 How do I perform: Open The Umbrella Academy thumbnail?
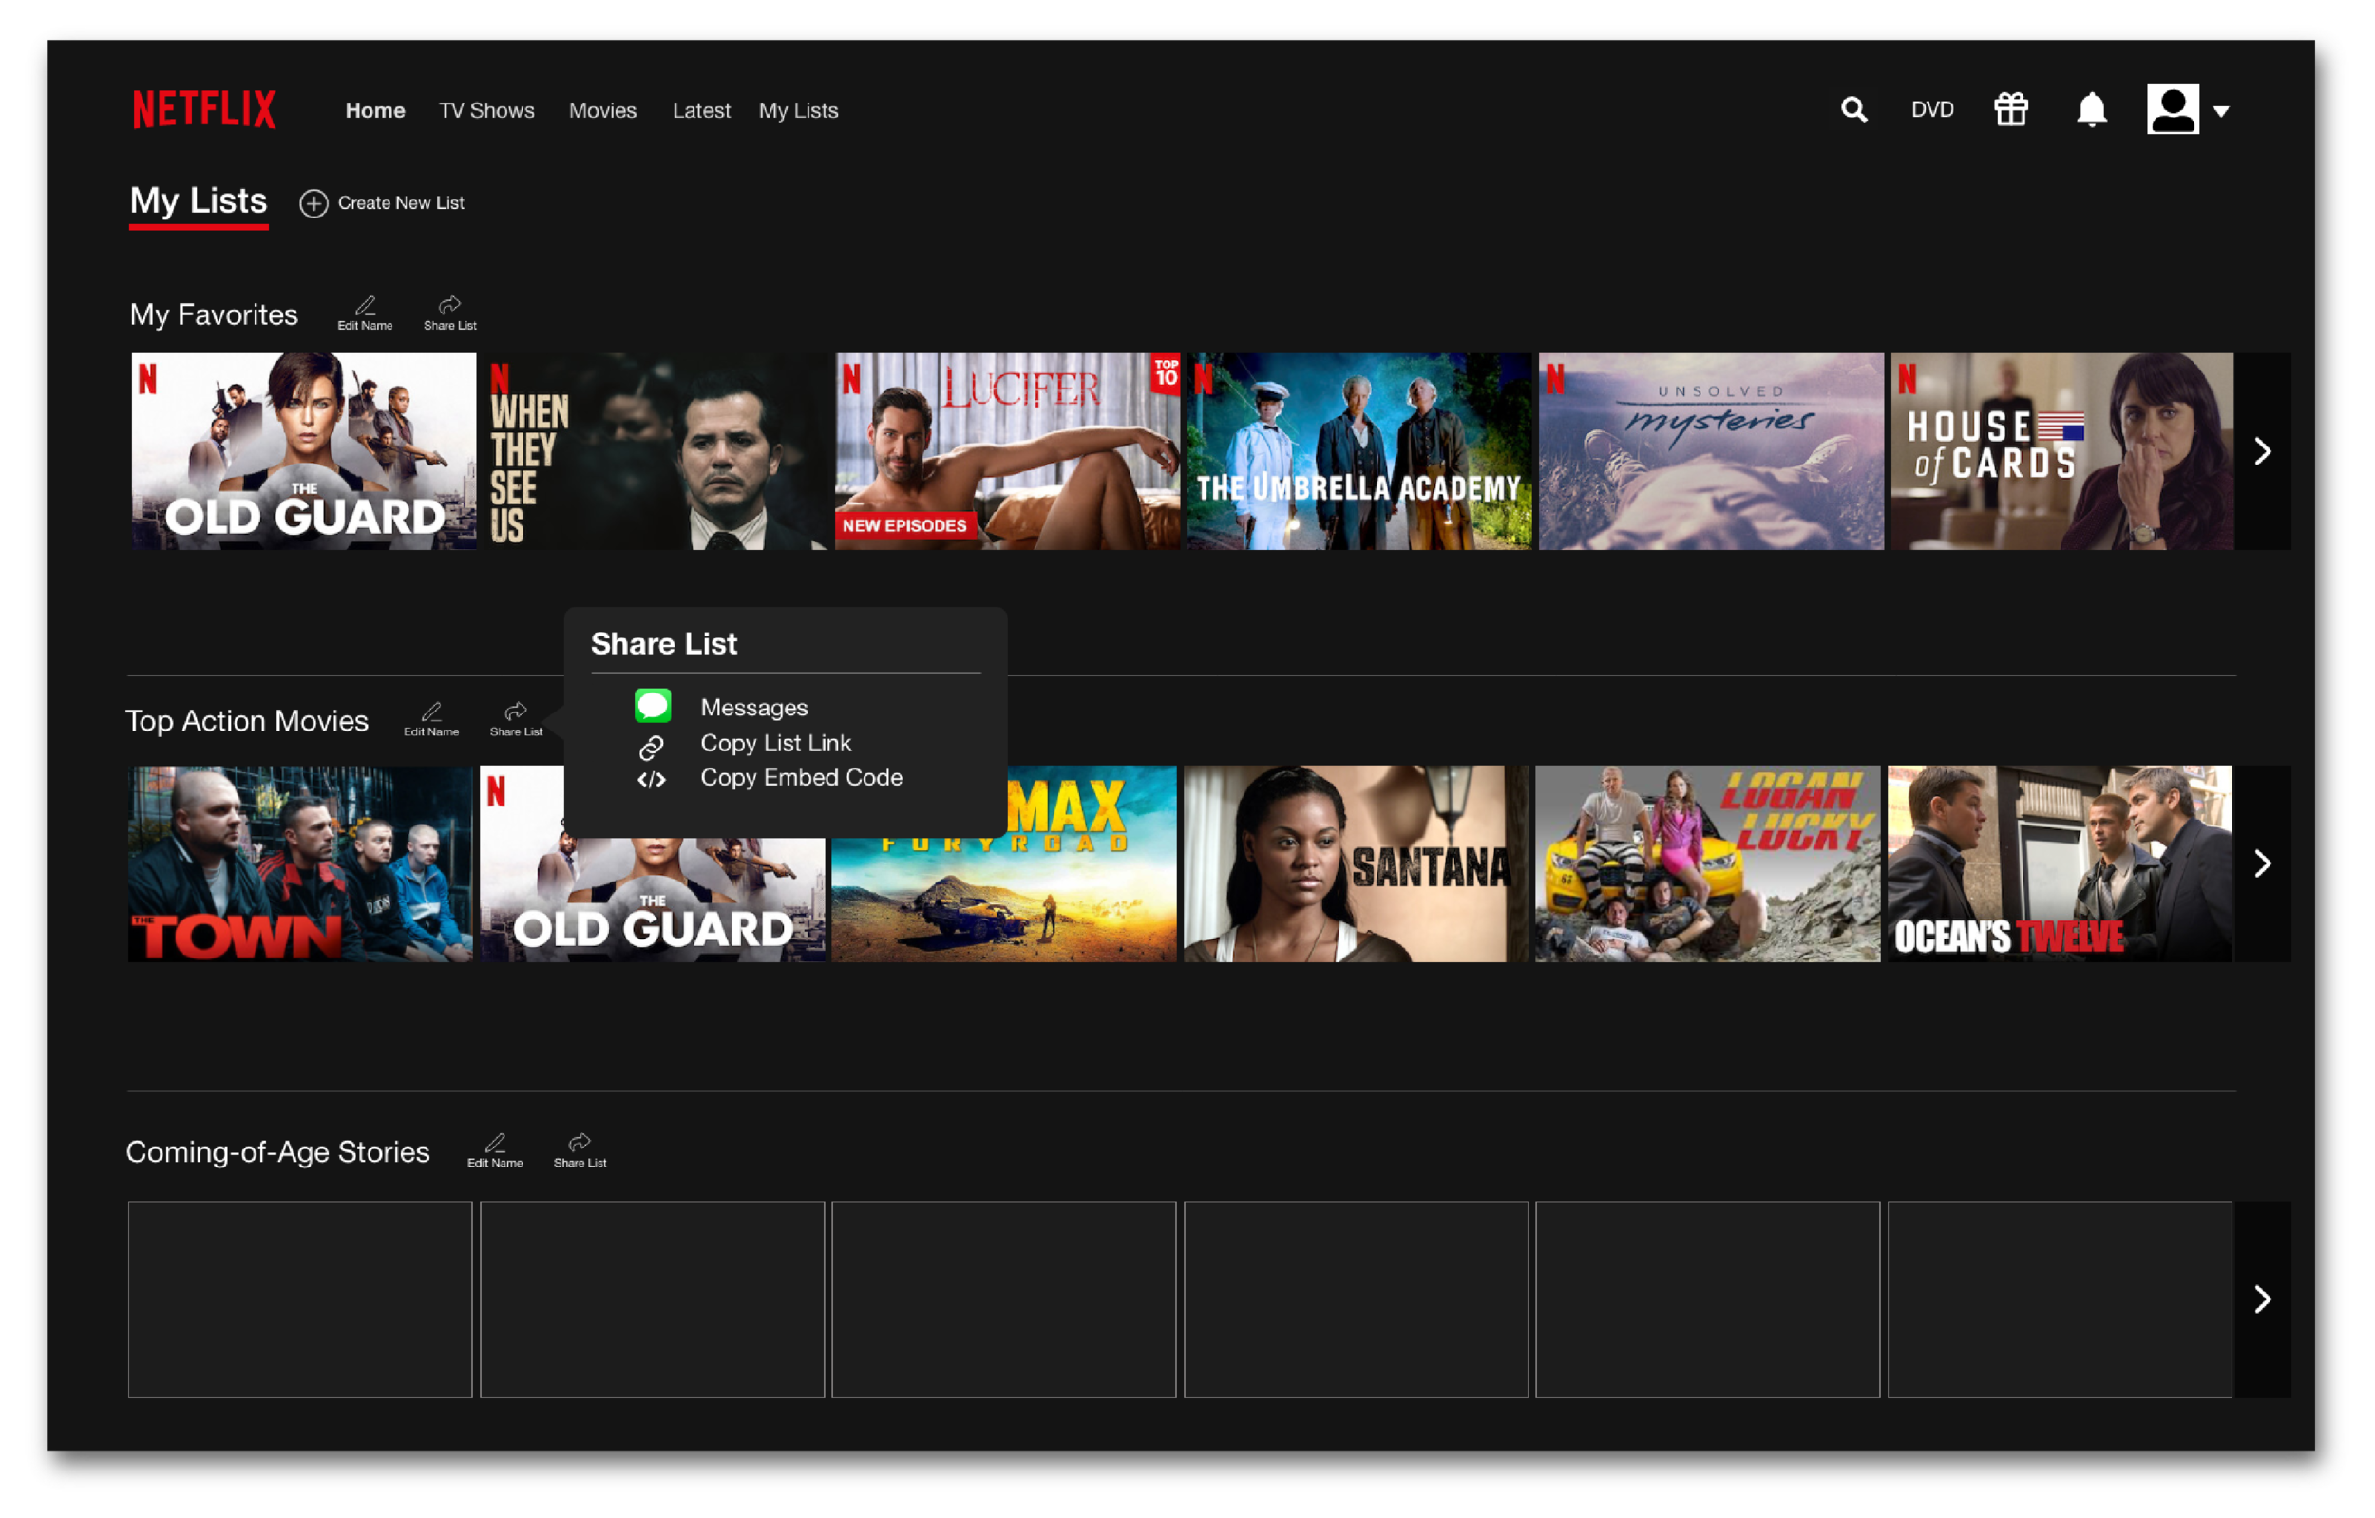[1359, 452]
